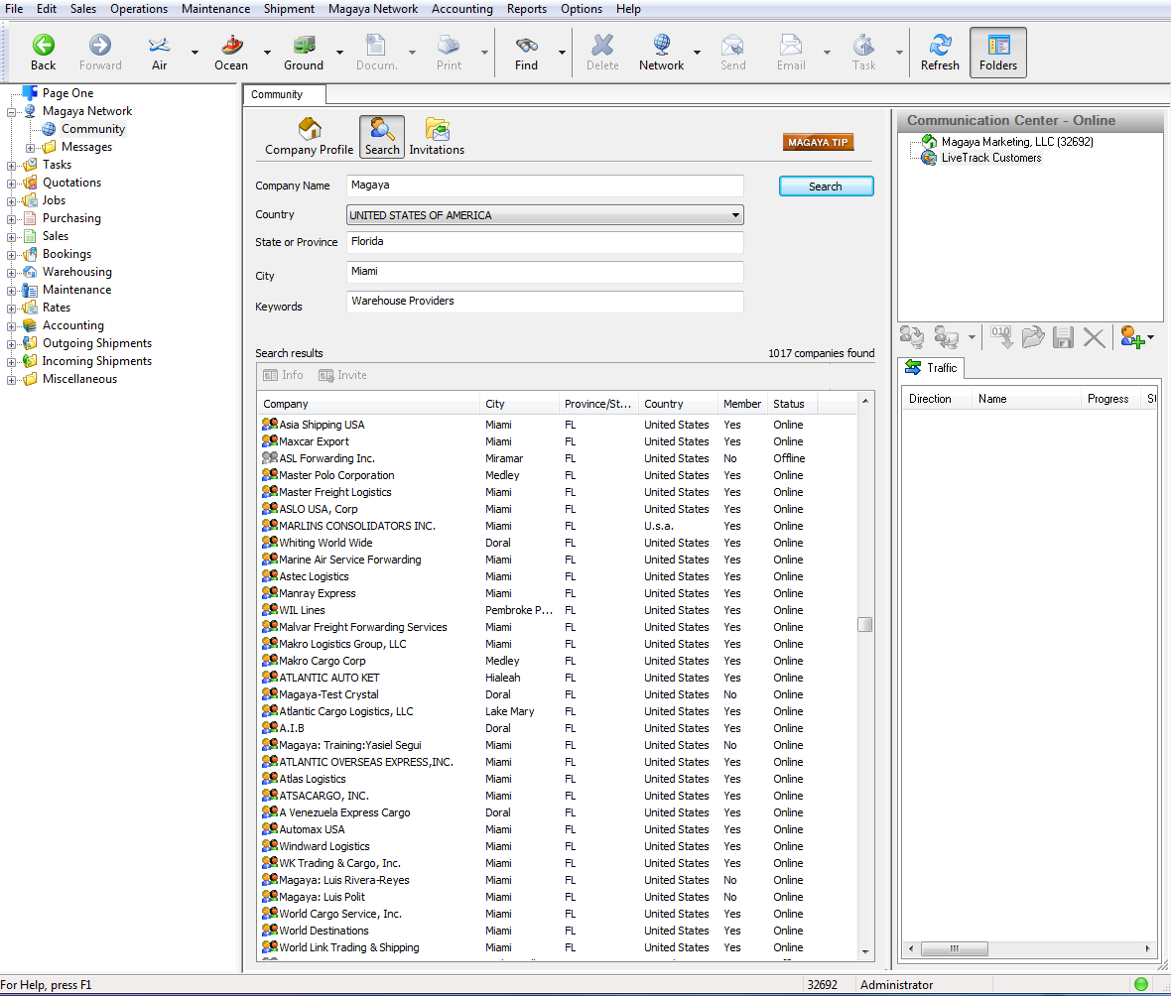Viewport: 1171px width, 996px height.
Task: Open the Ground dropdown arrow
Action: coord(339,53)
